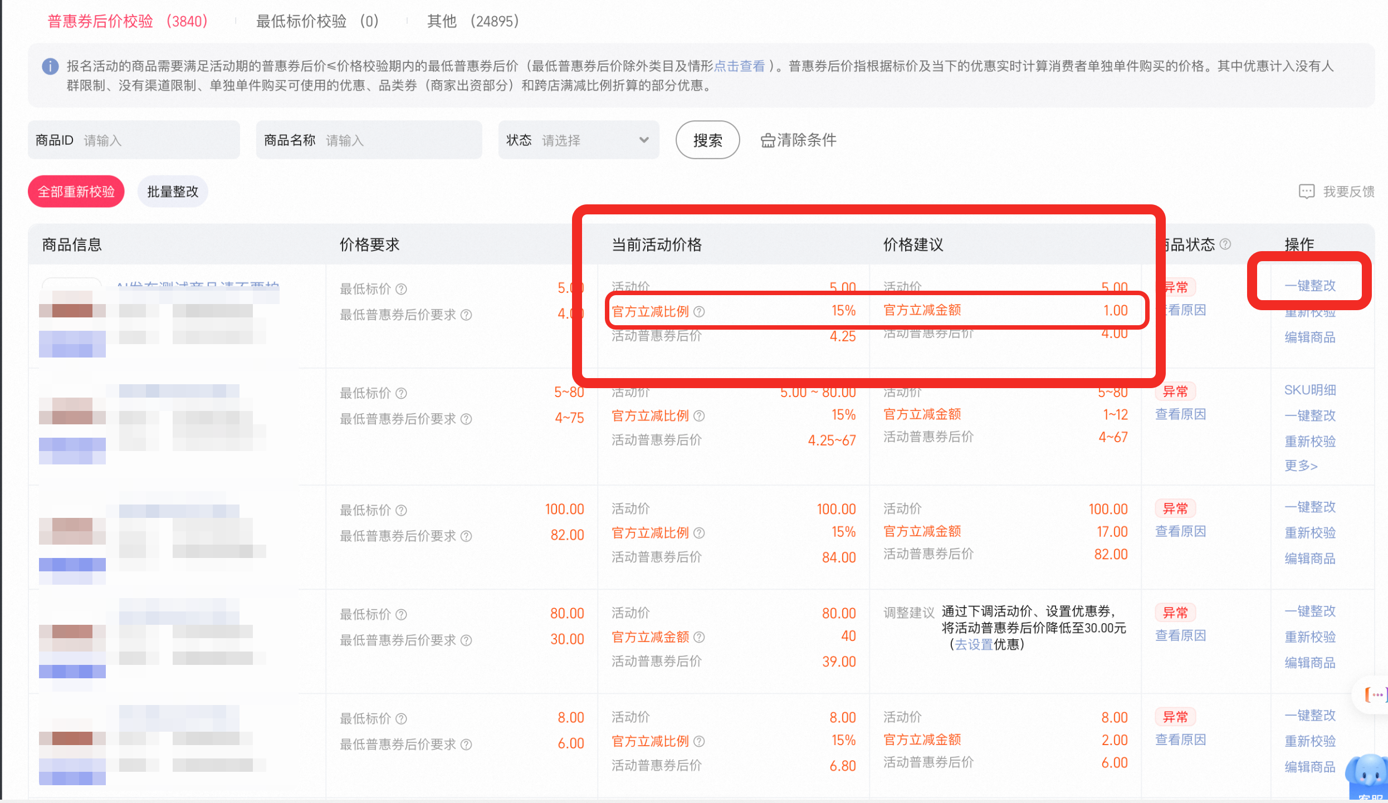Click 编辑商品 for the 80.00 product

tap(1310, 663)
